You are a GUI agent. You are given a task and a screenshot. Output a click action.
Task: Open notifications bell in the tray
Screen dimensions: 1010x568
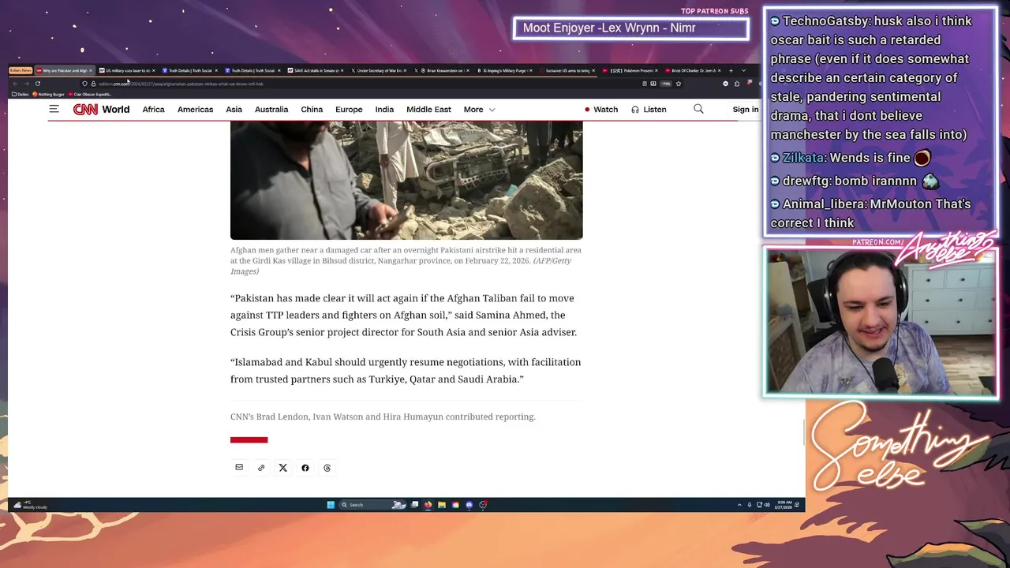(x=797, y=505)
